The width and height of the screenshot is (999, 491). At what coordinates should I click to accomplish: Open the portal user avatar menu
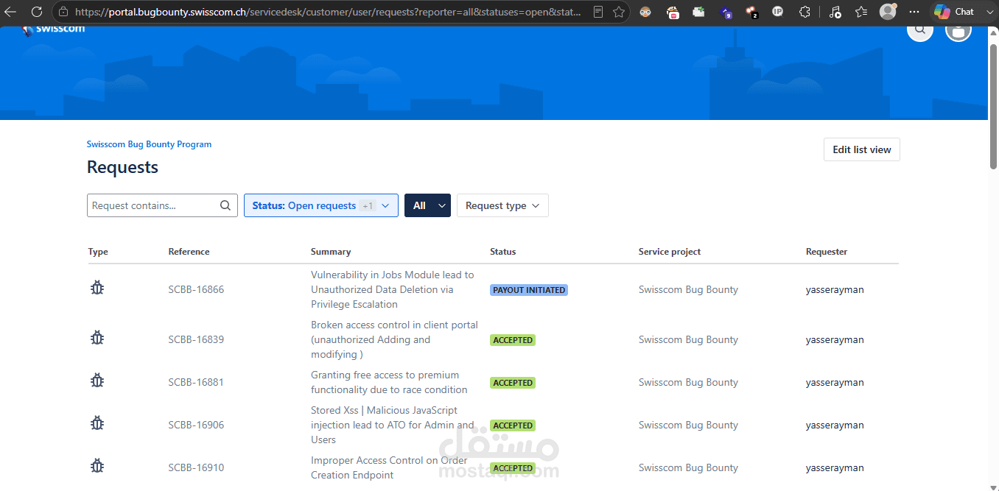(x=958, y=31)
